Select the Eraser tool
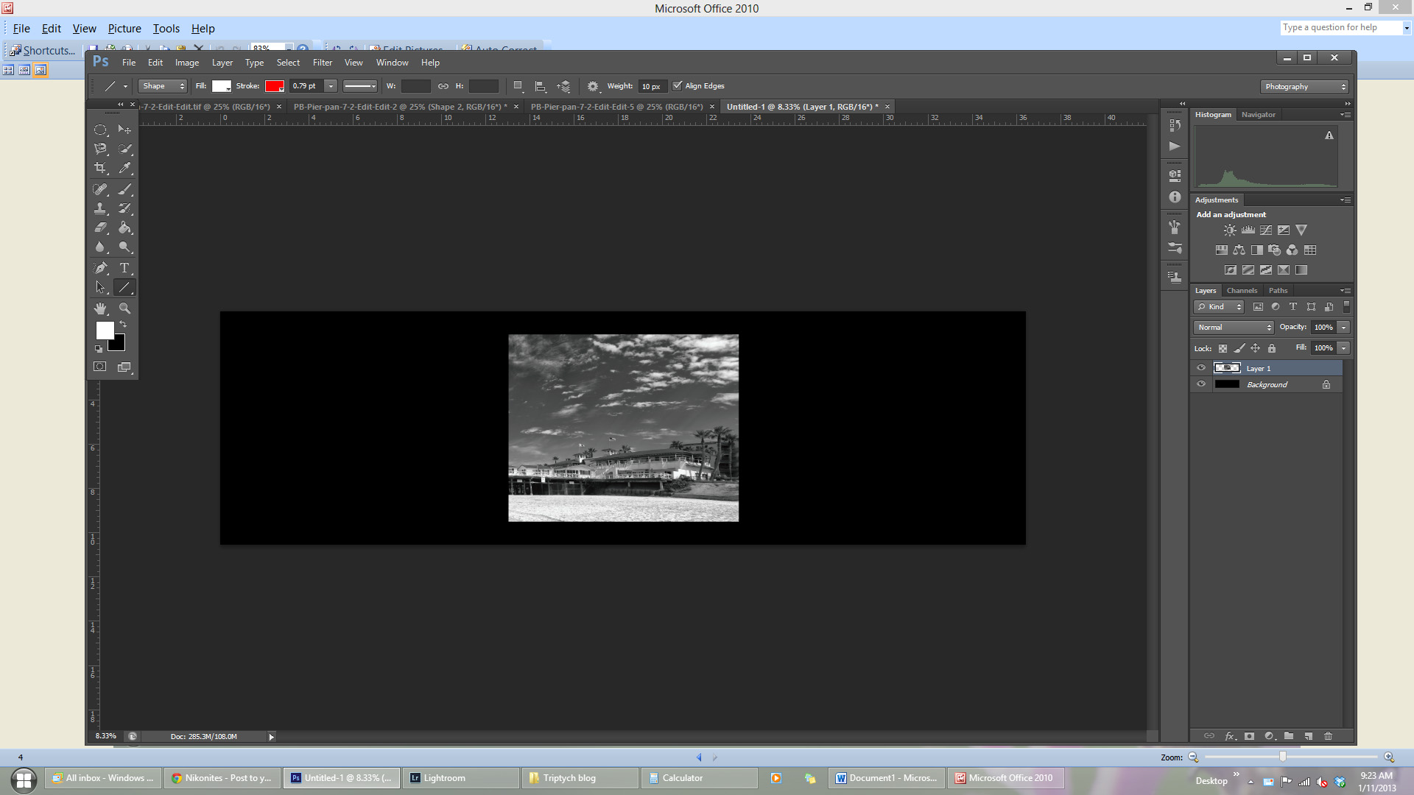Viewport: 1414px width, 795px height. pyautogui.click(x=100, y=228)
